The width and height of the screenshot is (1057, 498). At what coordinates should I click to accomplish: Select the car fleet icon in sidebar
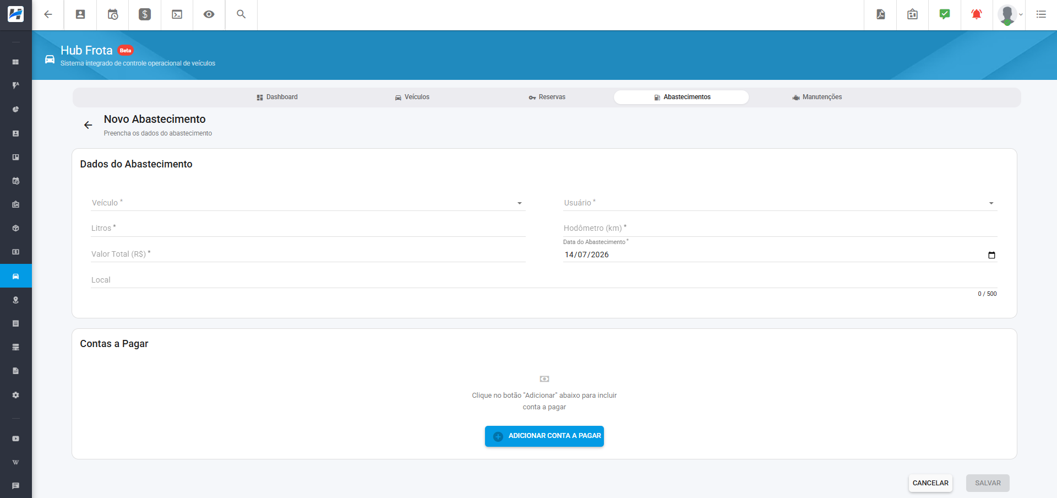tap(16, 276)
